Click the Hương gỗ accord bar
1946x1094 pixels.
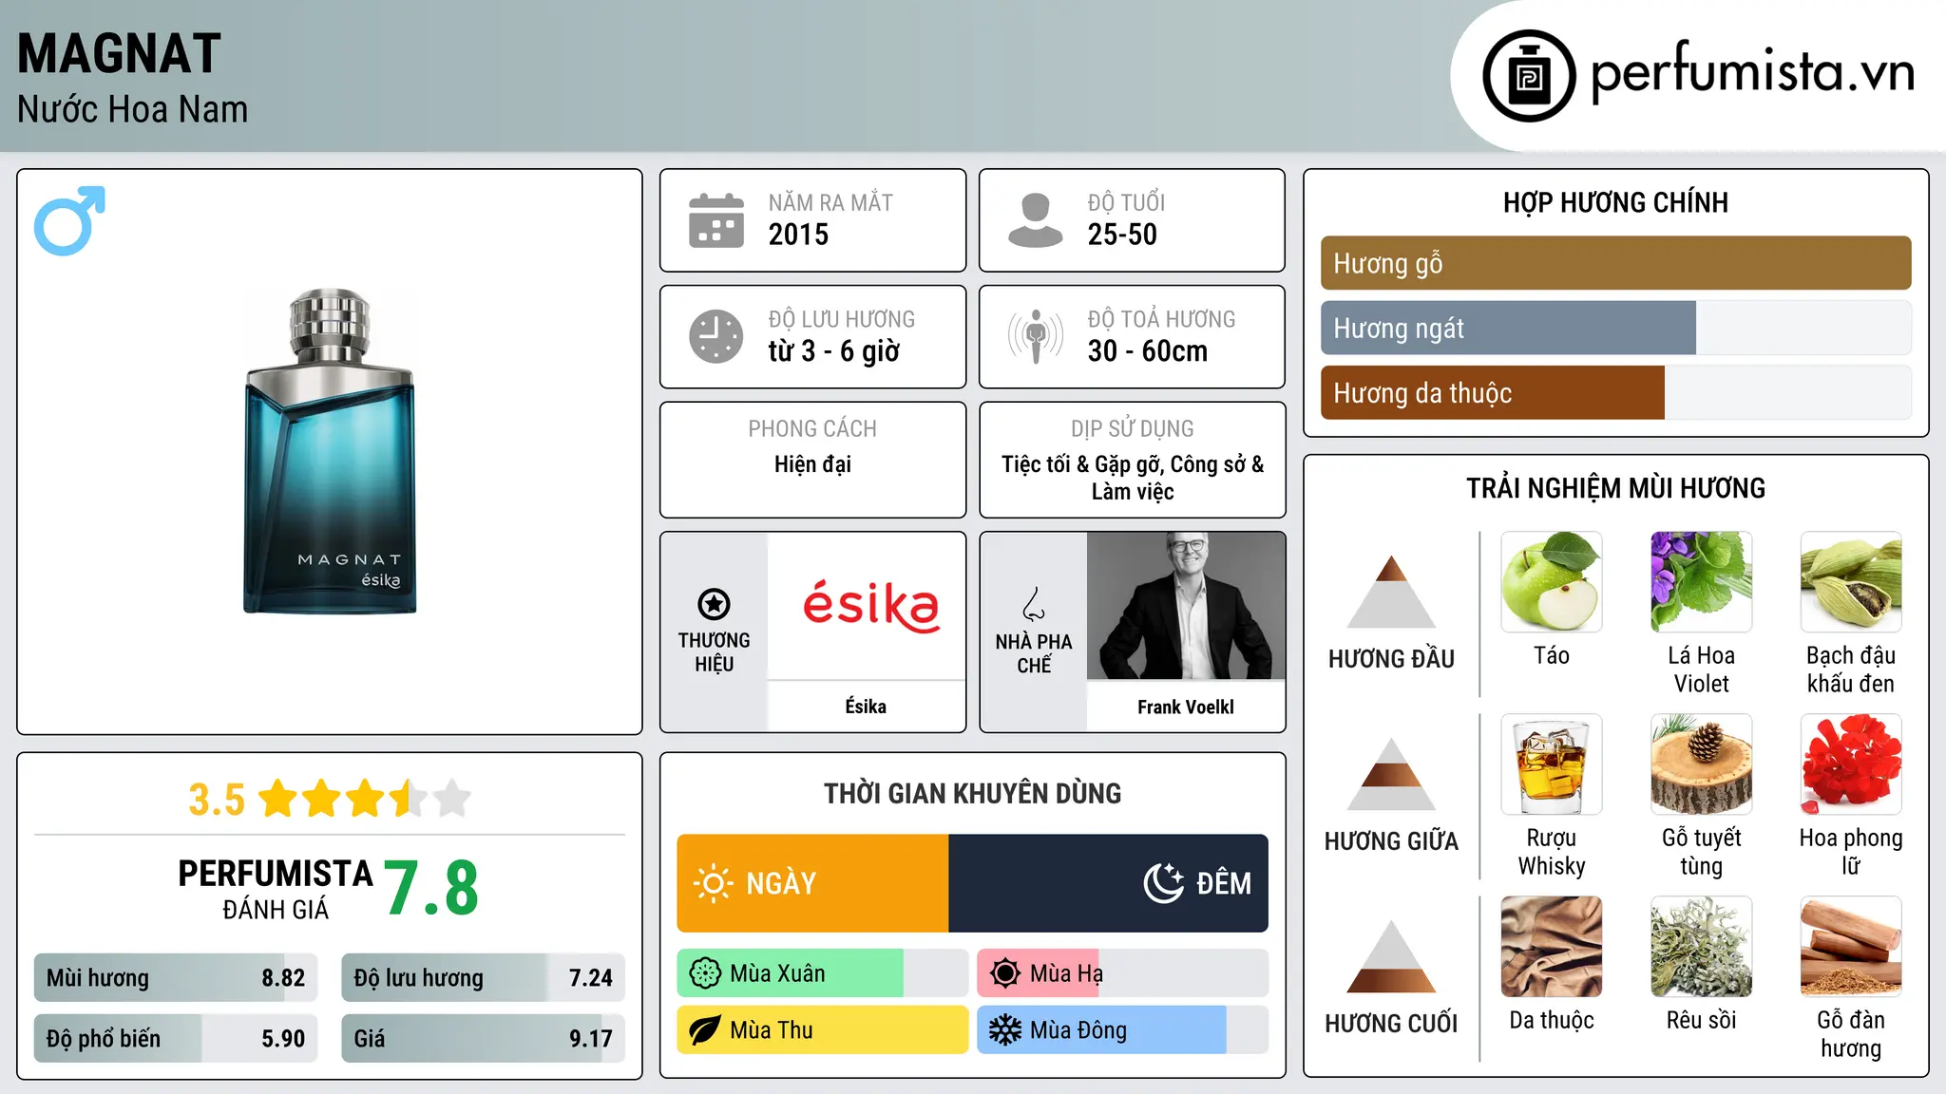click(x=1615, y=263)
